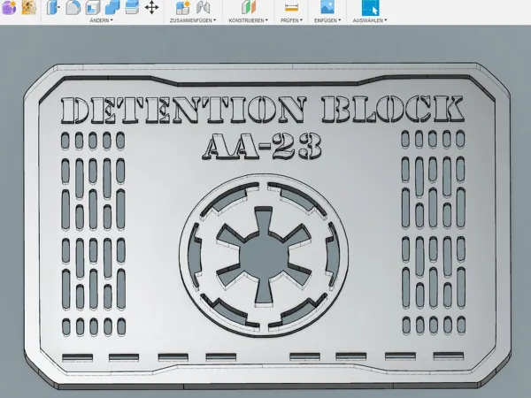Open the ÄNDERN dropdown menu
This screenshot has height=398, width=531.
[x=101, y=20]
